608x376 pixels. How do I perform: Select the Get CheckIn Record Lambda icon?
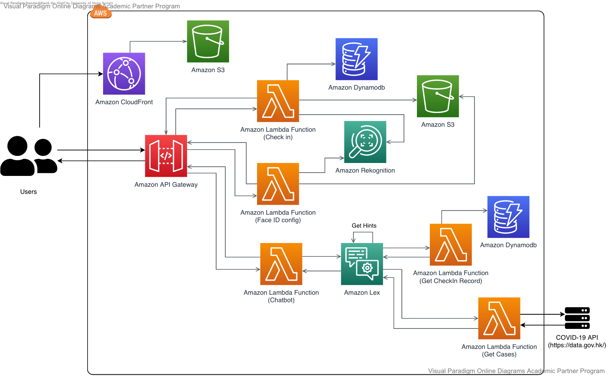[451, 245]
